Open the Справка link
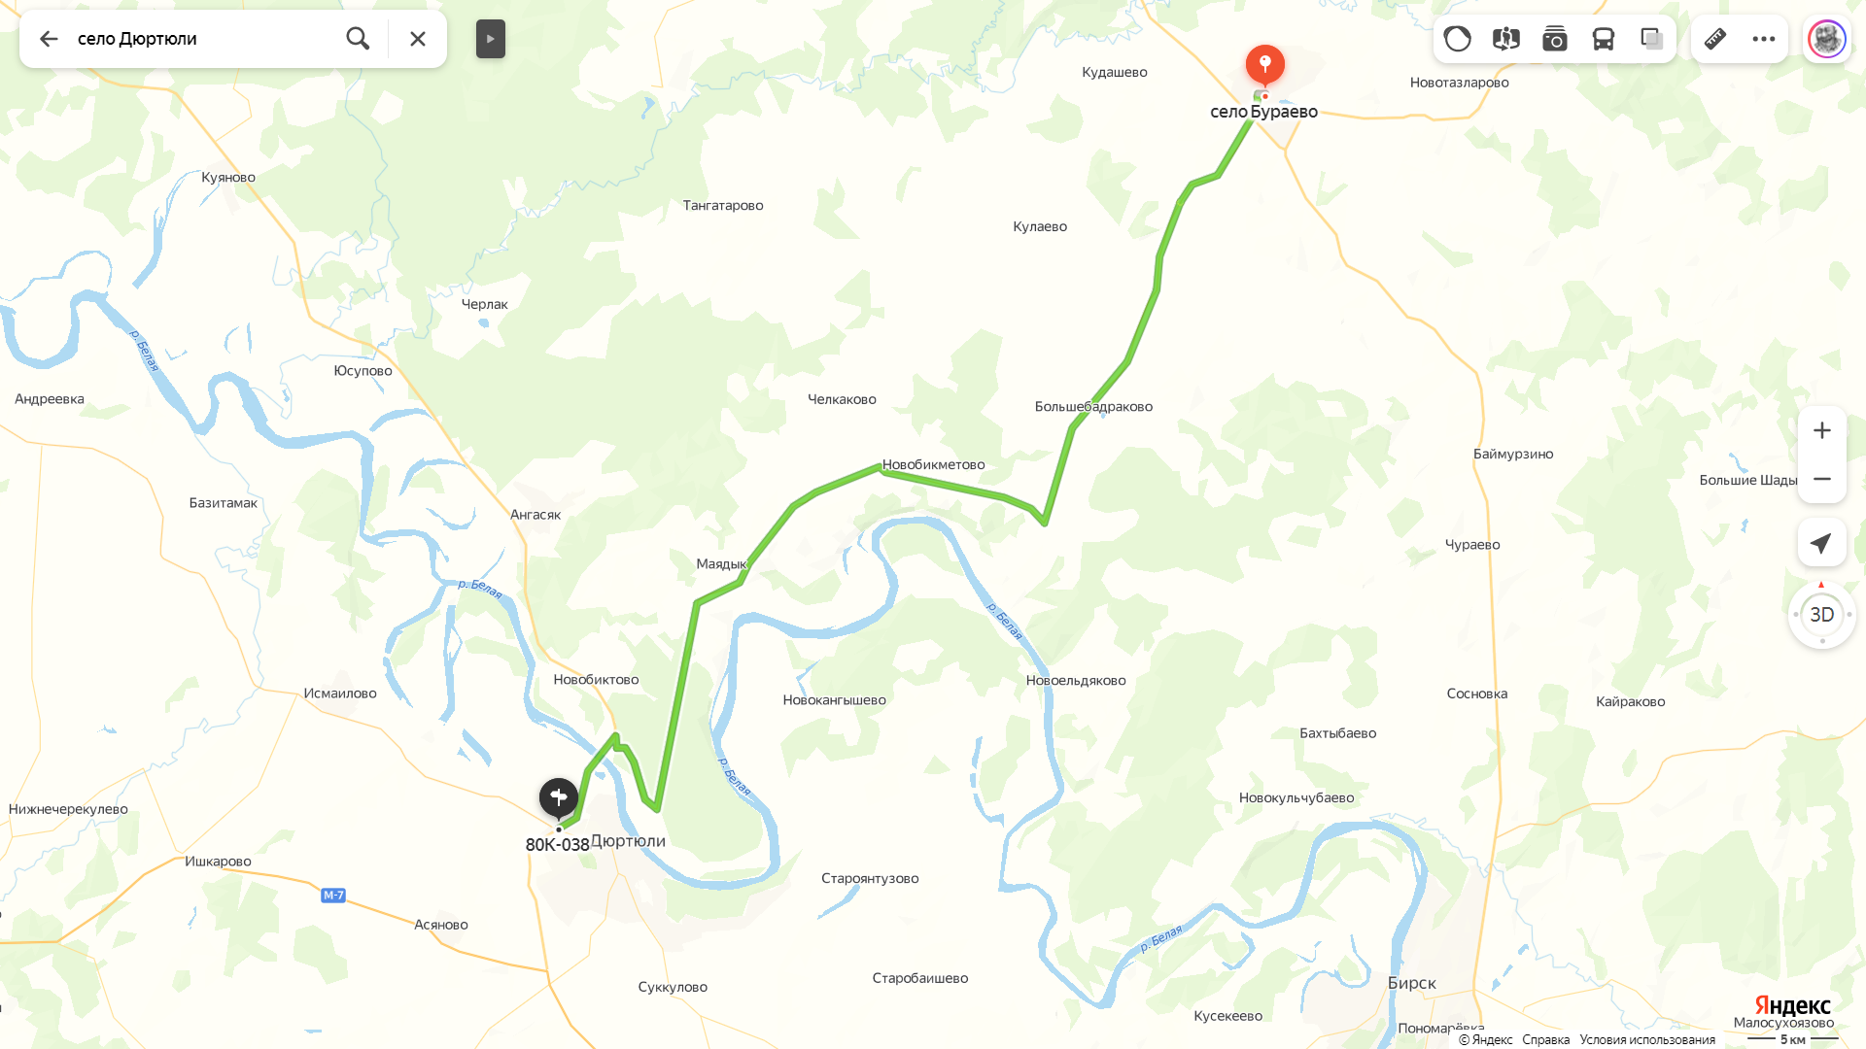Image resolution: width=1866 pixels, height=1049 pixels. 1546,1039
